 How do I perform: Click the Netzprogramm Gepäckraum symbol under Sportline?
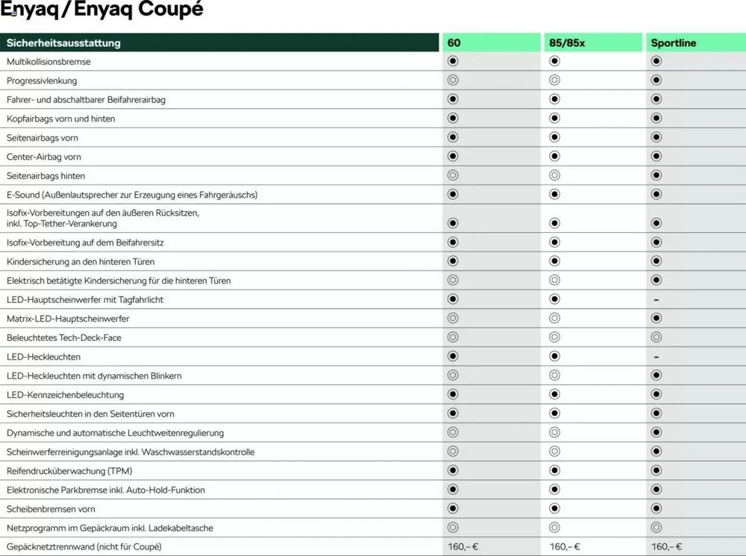pyautogui.click(x=656, y=528)
